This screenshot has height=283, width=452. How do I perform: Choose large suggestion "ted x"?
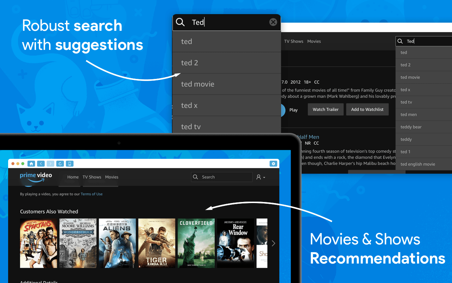pos(226,105)
